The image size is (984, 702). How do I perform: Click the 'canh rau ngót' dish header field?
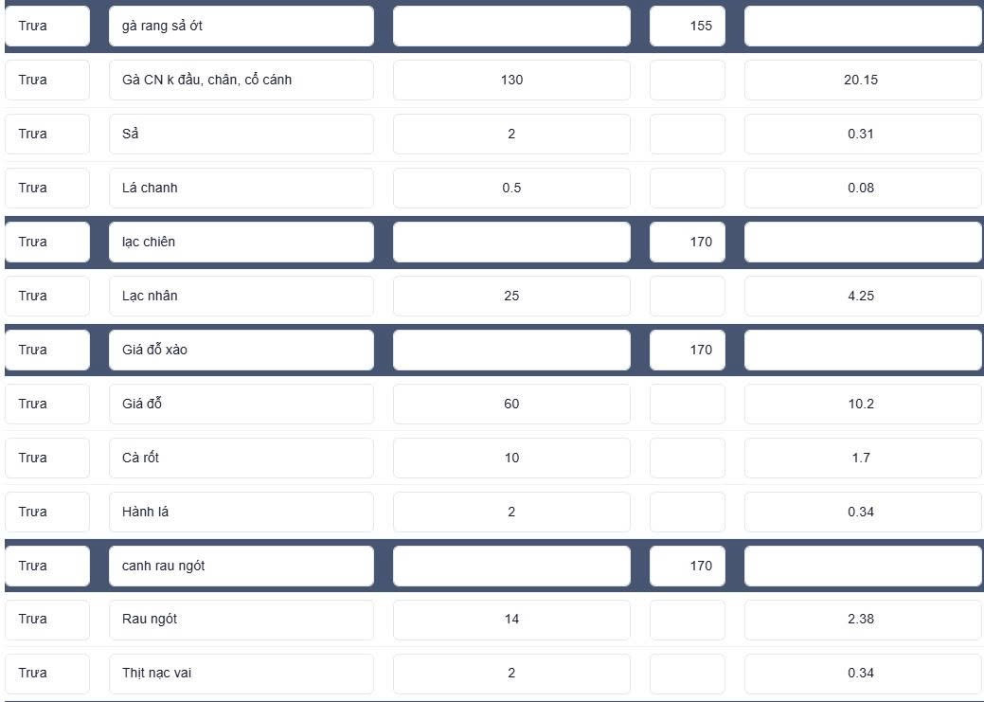(x=241, y=566)
